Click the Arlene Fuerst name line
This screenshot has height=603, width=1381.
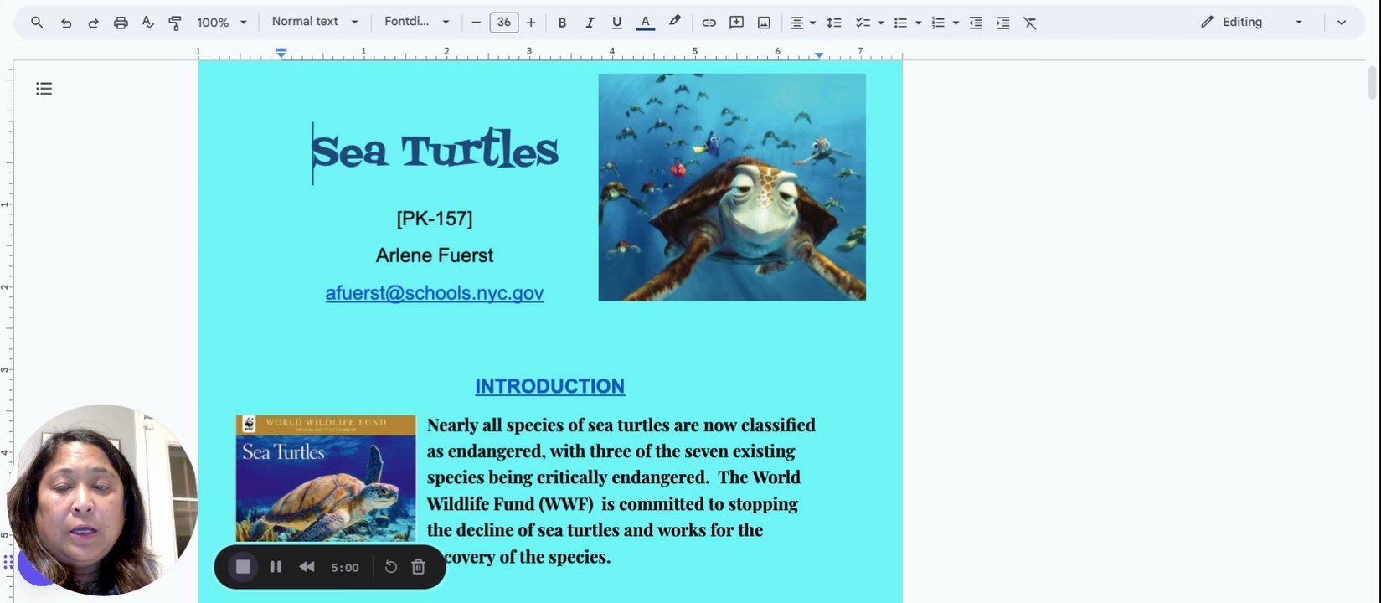(435, 255)
